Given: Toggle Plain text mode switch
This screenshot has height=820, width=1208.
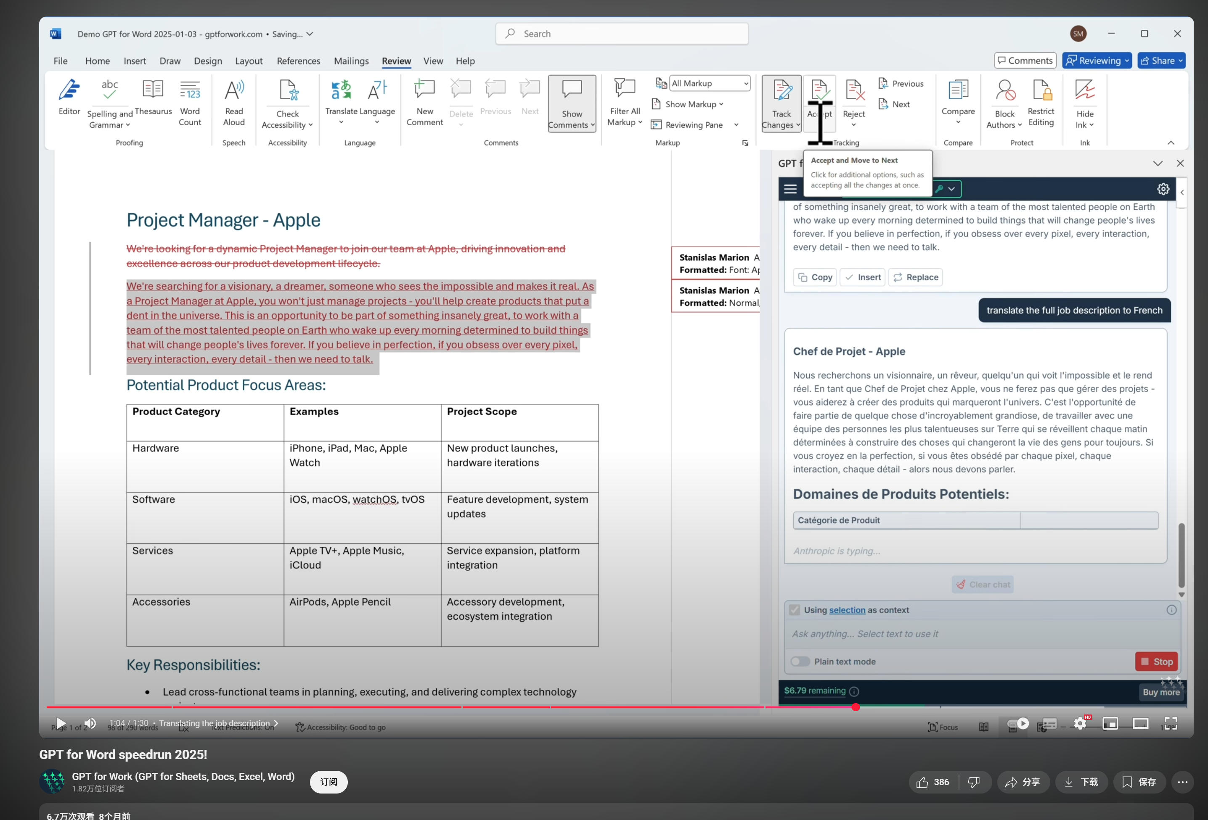Looking at the screenshot, I should pos(800,661).
